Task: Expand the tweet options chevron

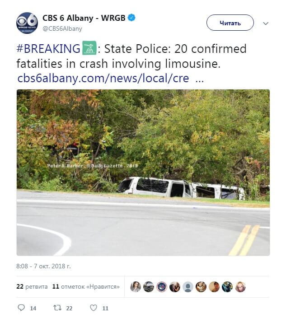Action: [266, 23]
